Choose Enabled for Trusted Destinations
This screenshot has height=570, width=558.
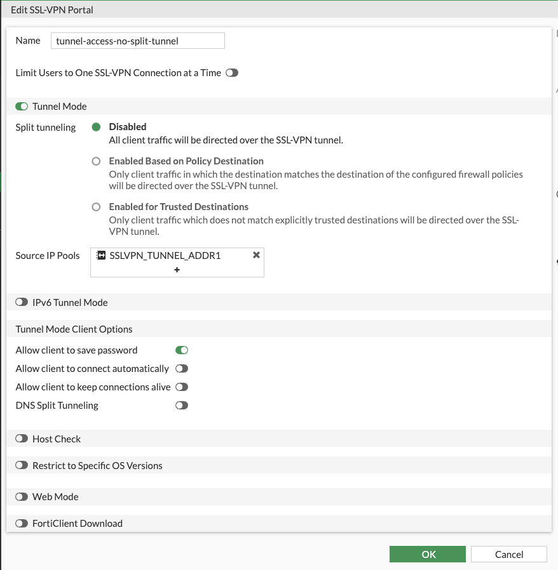point(96,207)
